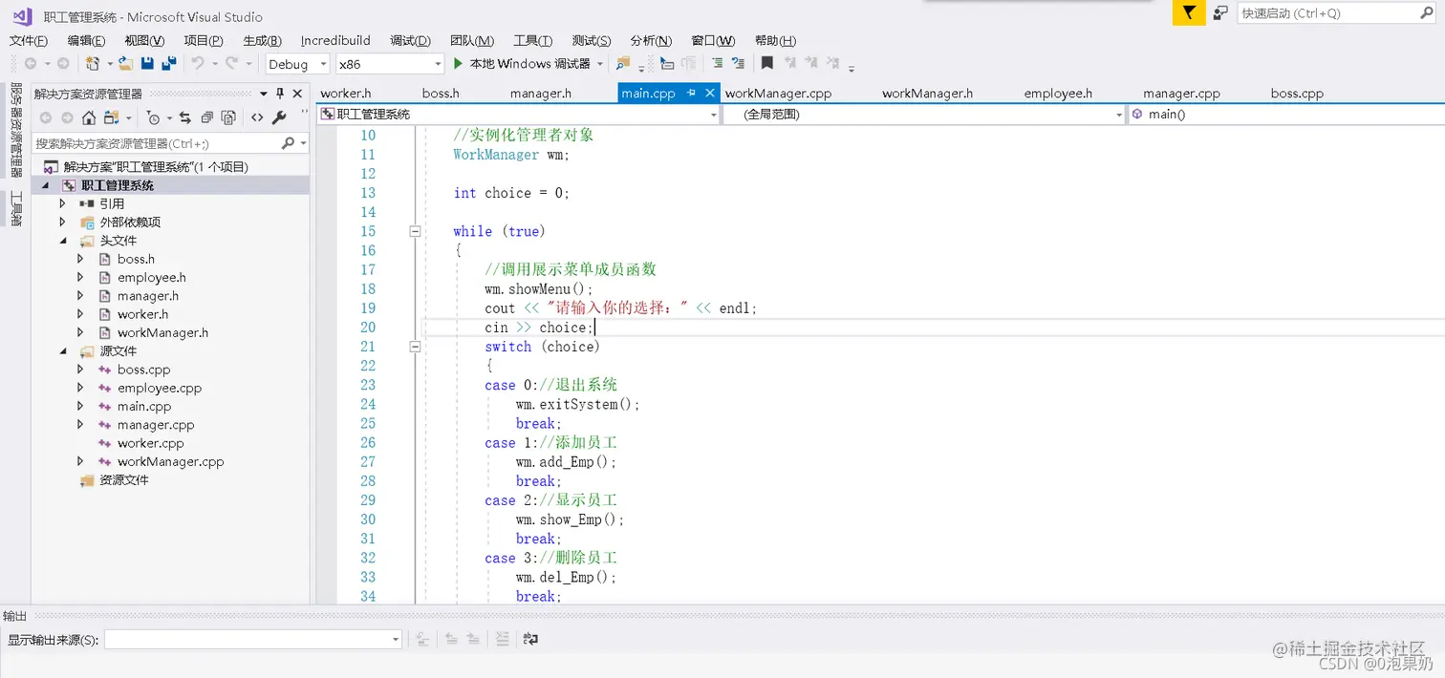Toggle Show All Files in Solution Explorer
Screen dimensions: 1445x678
coord(228,117)
